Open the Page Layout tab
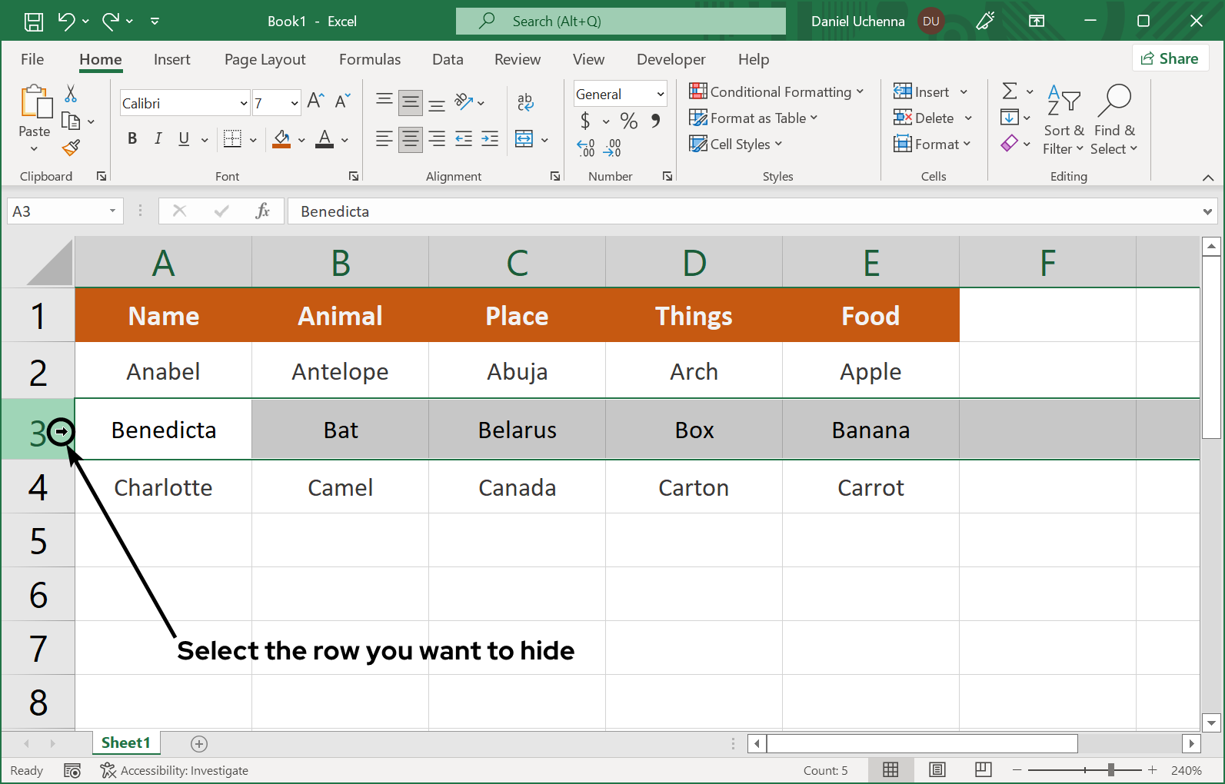 (x=265, y=59)
